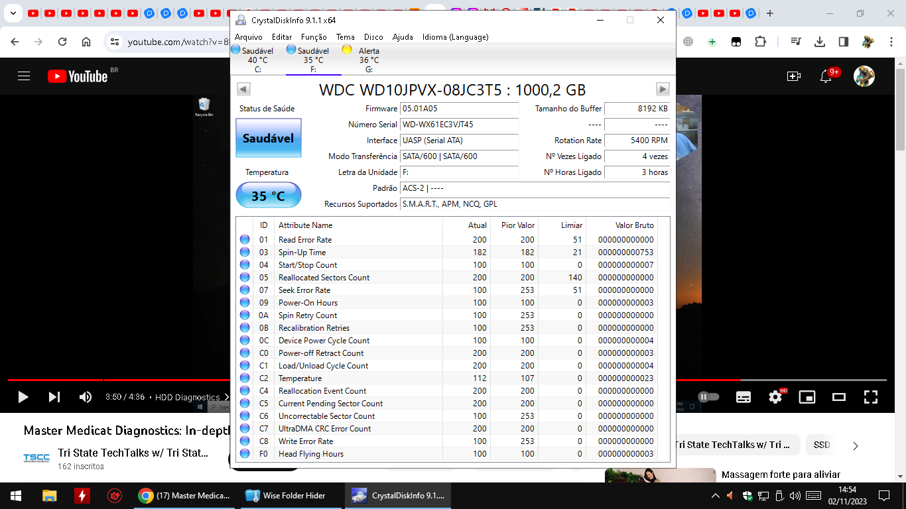Select disk F: Saudável 35 °C
This screenshot has height=509, width=906.
[313, 59]
